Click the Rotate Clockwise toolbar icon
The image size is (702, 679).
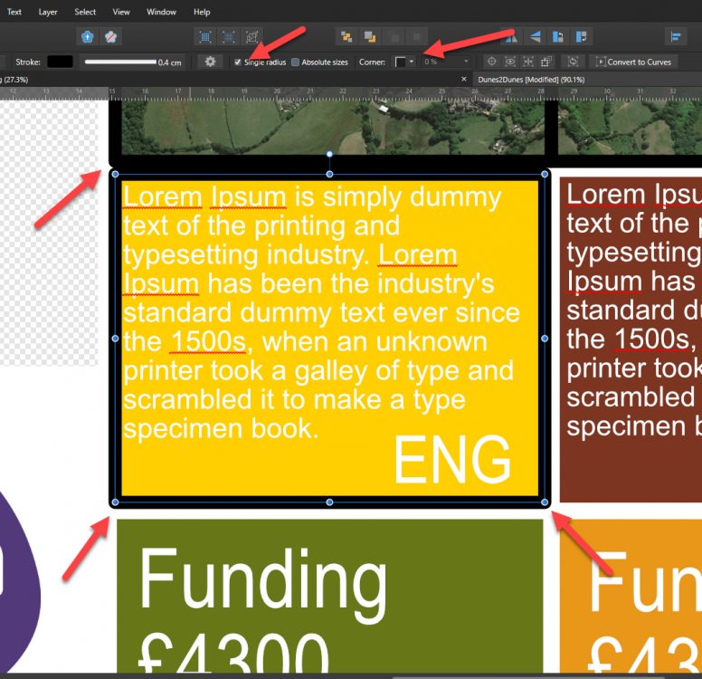pos(580,37)
